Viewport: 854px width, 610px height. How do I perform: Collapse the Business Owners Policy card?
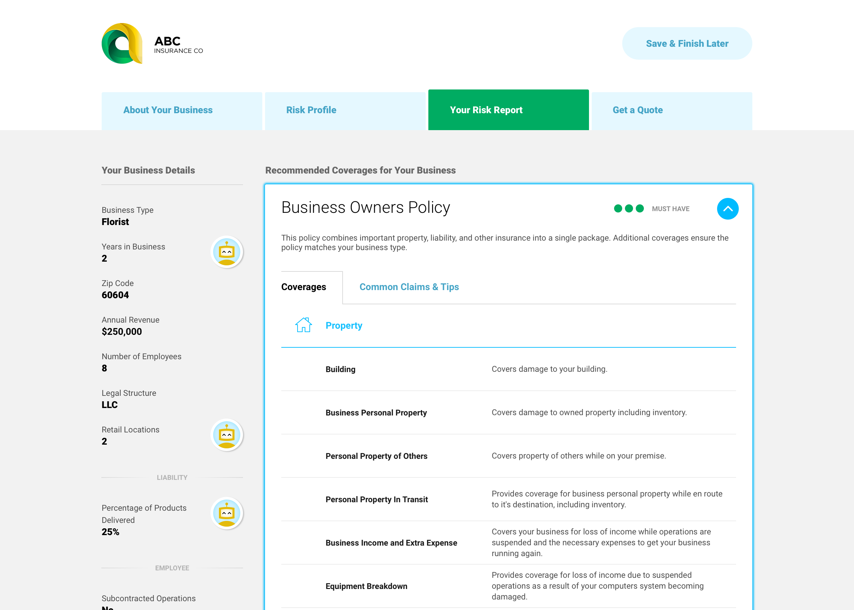pyautogui.click(x=728, y=208)
